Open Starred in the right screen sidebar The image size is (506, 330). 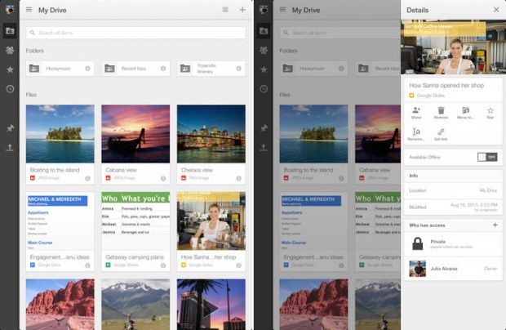[x=264, y=69]
